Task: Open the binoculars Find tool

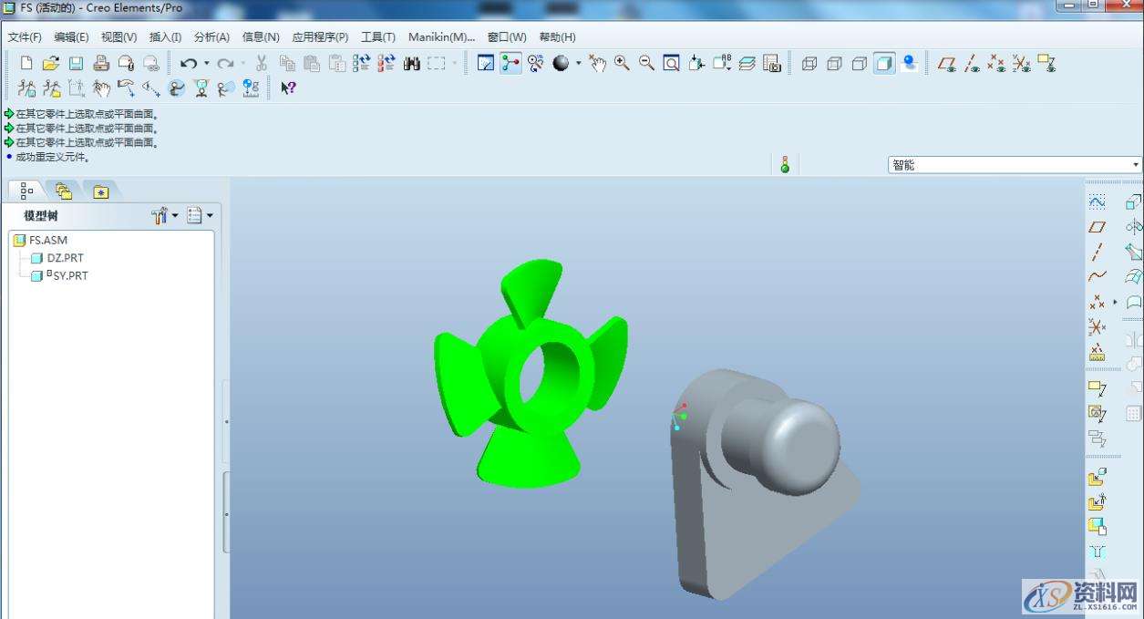Action: pyautogui.click(x=411, y=63)
